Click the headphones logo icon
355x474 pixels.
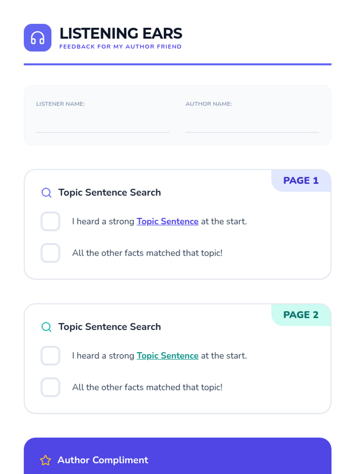[38, 38]
